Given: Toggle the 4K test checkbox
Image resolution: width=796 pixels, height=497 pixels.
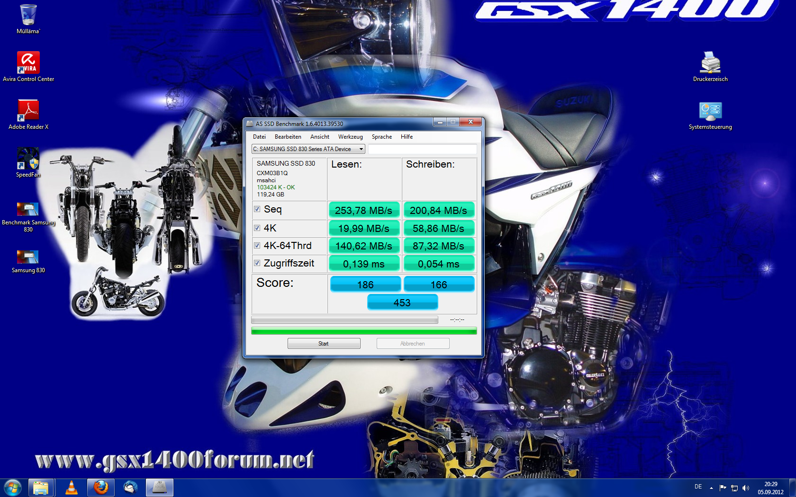Looking at the screenshot, I should pos(257,228).
